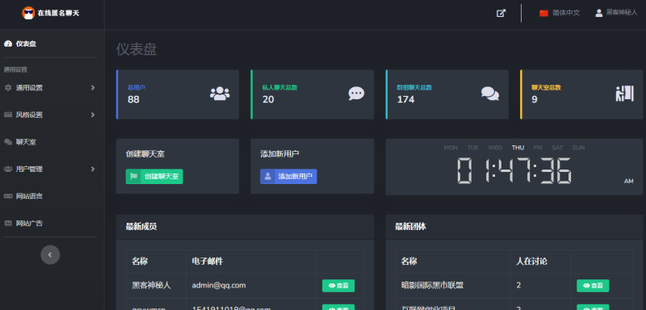This screenshot has width=646, height=310.
Task: Expand the 风格设置 submenu chevron
Action: click(93, 115)
